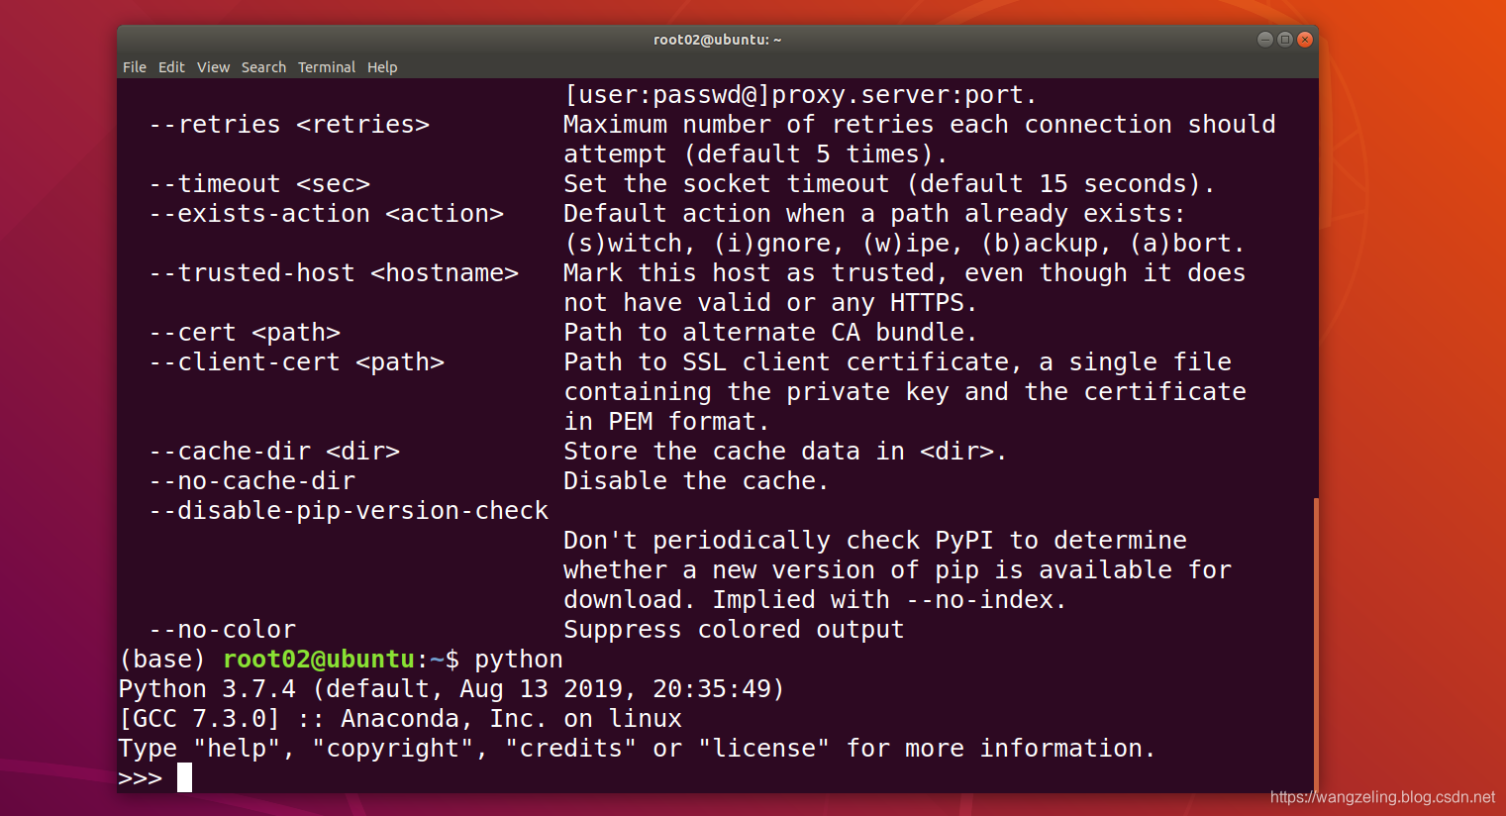Click the root02@ubuntu title bar text
Screen dimensions: 1506x816
coord(717,40)
